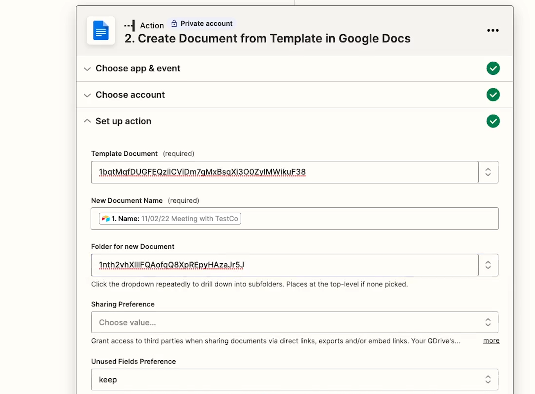Click the Unused Fields Preference label

point(133,362)
